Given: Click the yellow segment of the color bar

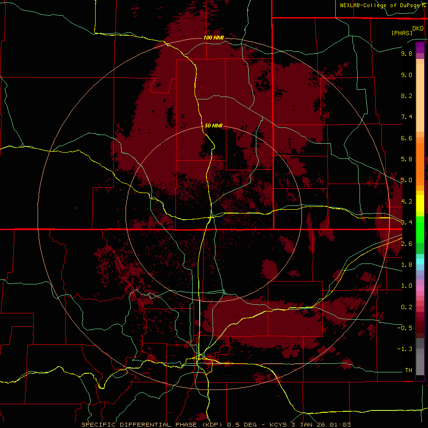Looking at the screenshot, I should click(420, 204).
